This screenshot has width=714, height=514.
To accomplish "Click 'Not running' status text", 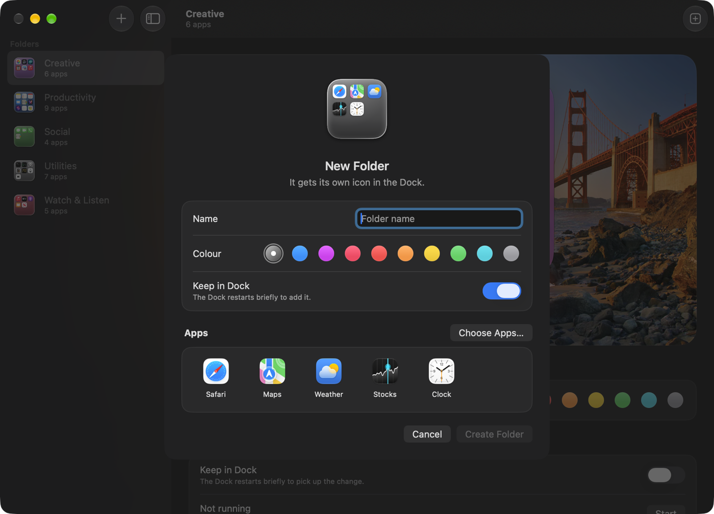I will [x=225, y=508].
